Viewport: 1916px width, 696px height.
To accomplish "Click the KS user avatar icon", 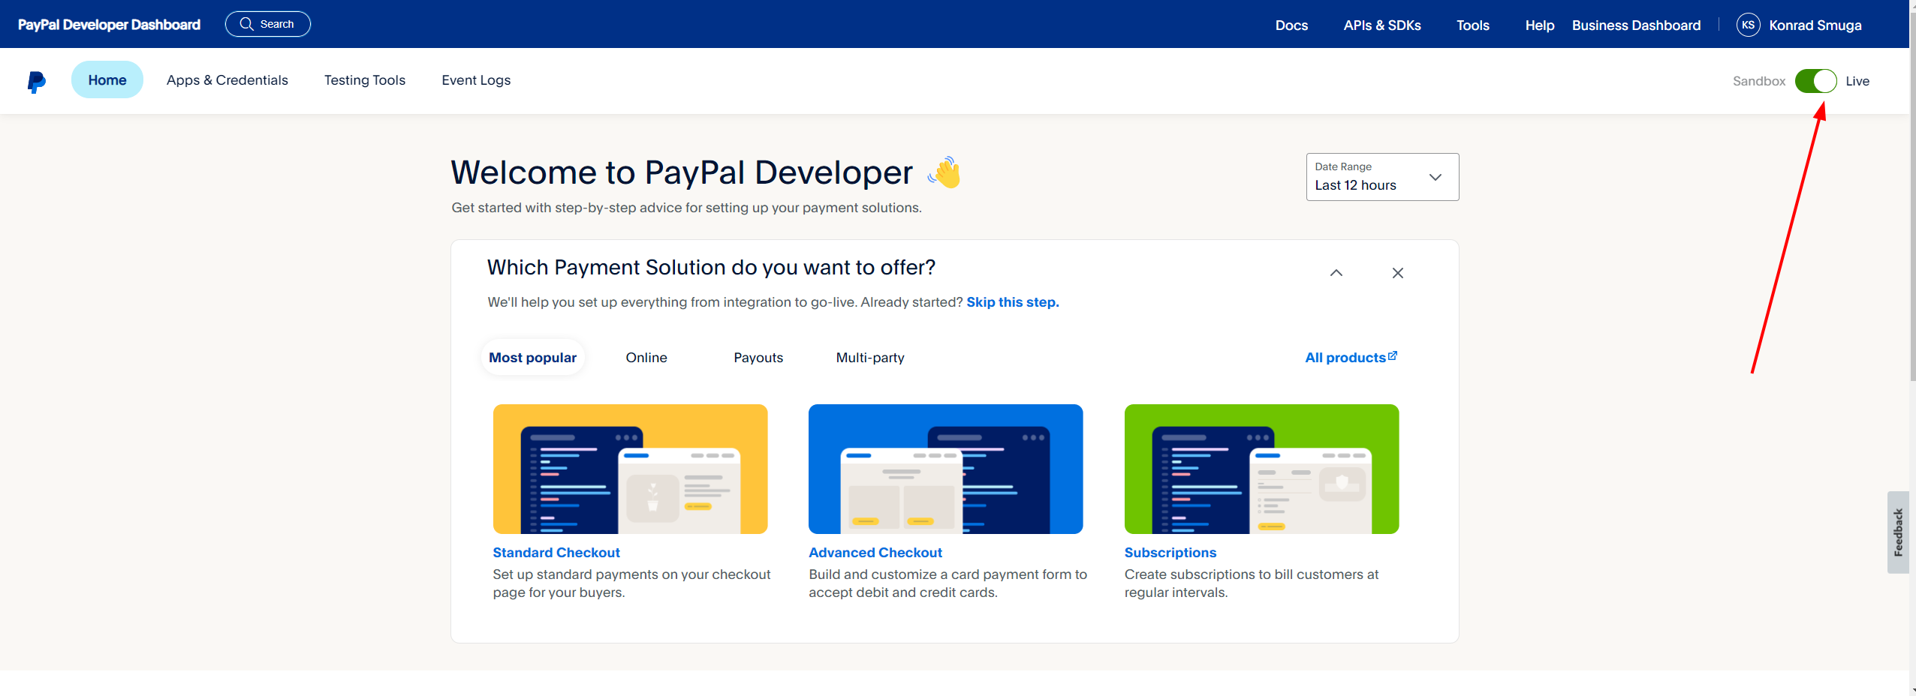I will [1748, 25].
